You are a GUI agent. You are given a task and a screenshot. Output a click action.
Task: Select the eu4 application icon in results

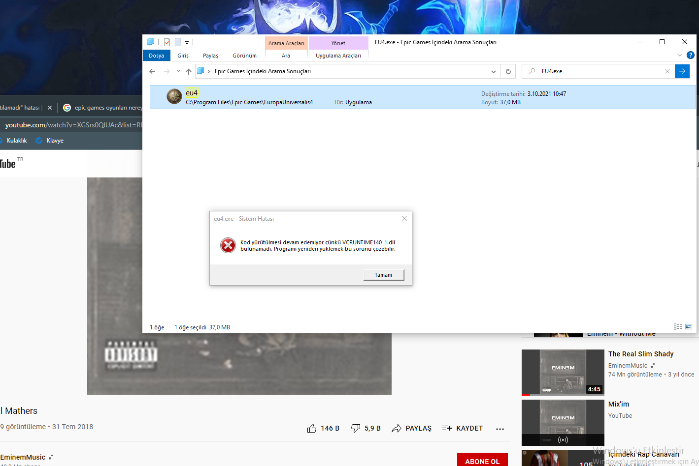click(174, 96)
